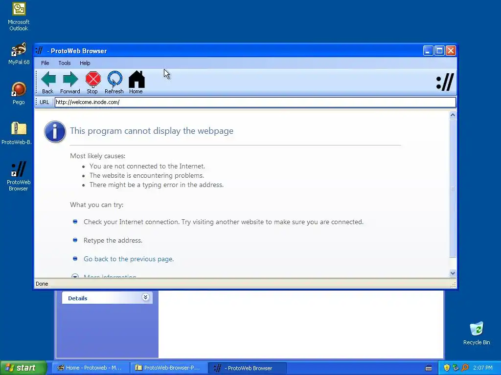Go to the Home page icon
The height and width of the screenshot is (375, 501).
[137, 83]
